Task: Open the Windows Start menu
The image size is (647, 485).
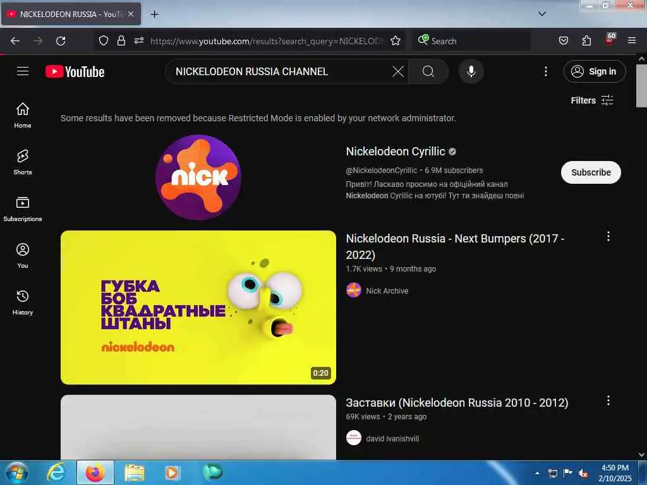Action: pos(16,472)
